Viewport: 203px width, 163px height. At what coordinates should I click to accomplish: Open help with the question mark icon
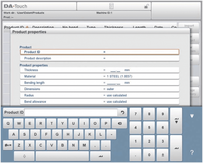coord(192,152)
